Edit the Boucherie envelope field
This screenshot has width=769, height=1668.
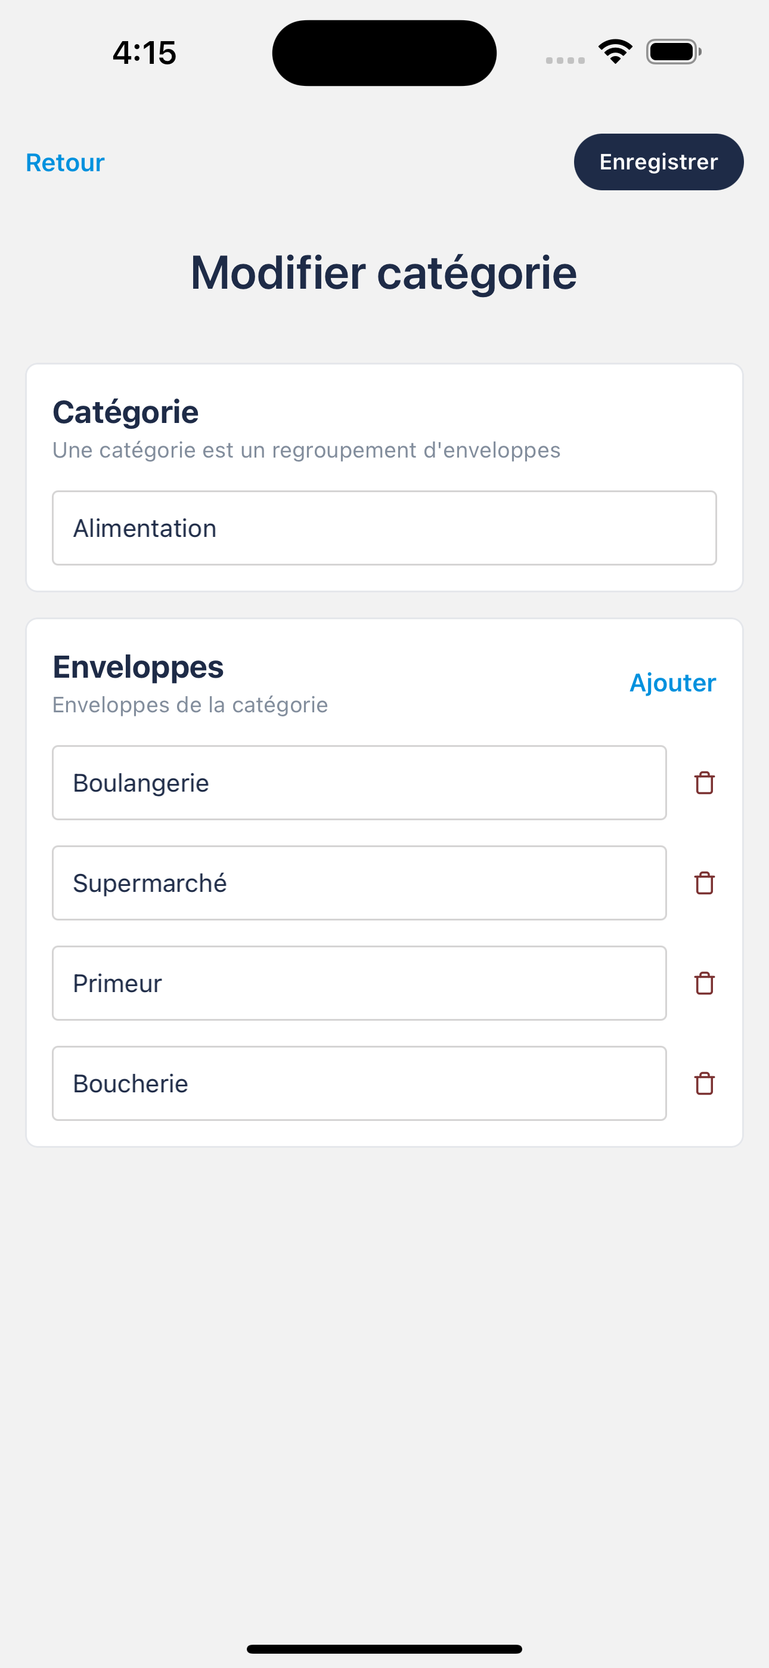359,1083
